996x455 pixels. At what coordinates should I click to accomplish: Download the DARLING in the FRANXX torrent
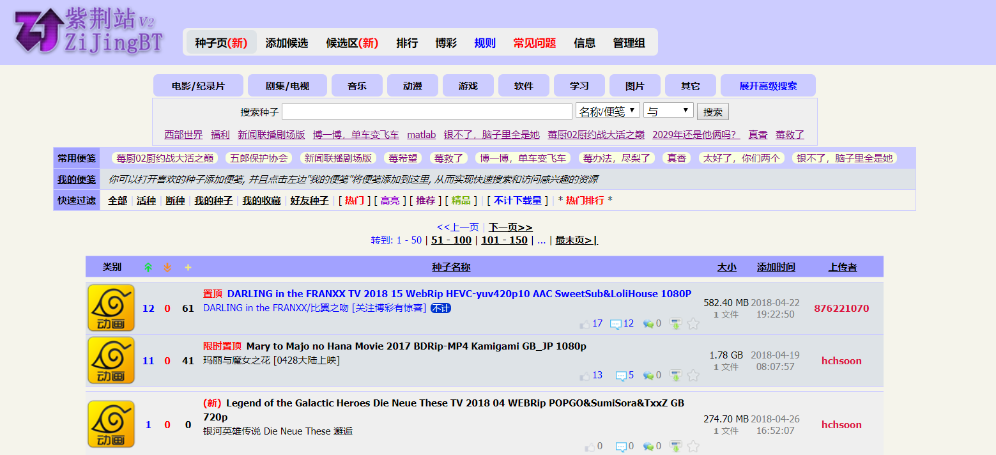click(x=675, y=324)
